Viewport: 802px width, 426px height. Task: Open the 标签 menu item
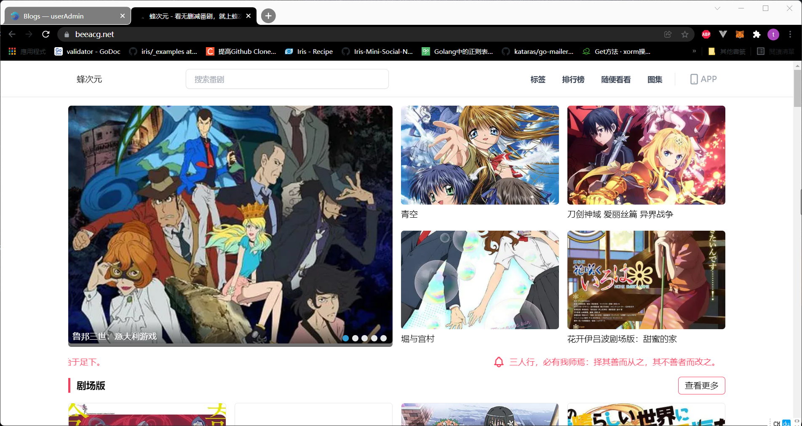[x=538, y=80]
